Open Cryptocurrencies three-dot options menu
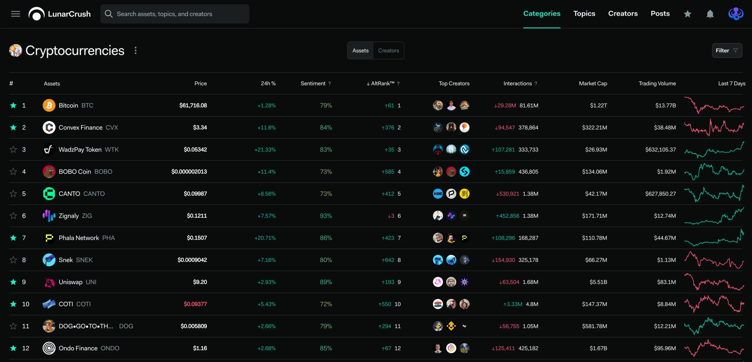 (x=136, y=50)
